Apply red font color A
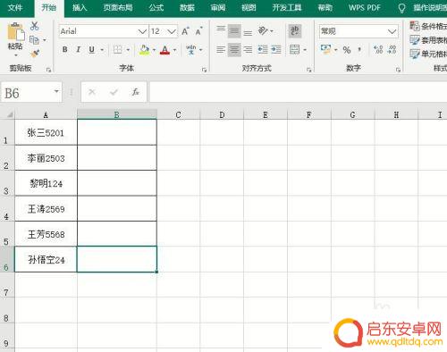Screen dimensions: 447x352 (x=164, y=50)
